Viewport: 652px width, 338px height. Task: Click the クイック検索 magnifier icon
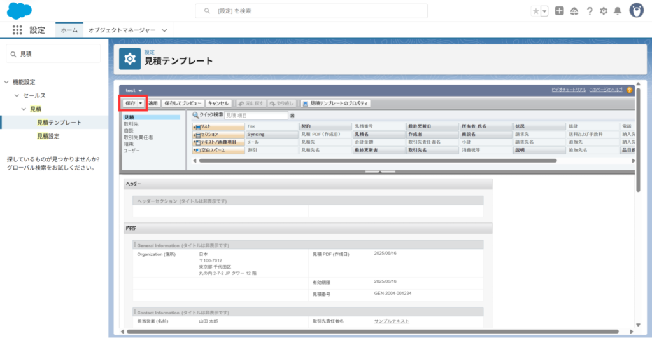coord(195,115)
